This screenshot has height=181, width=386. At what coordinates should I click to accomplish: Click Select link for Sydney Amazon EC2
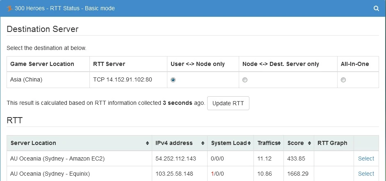[366, 158]
